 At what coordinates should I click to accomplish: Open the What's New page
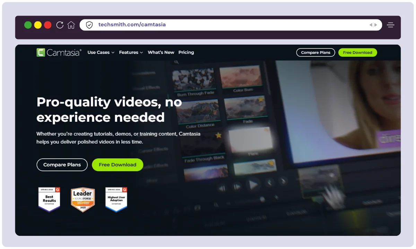pos(161,53)
